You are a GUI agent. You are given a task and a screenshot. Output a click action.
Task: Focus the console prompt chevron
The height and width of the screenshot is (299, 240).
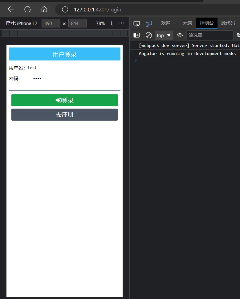pyautogui.click(x=136, y=61)
